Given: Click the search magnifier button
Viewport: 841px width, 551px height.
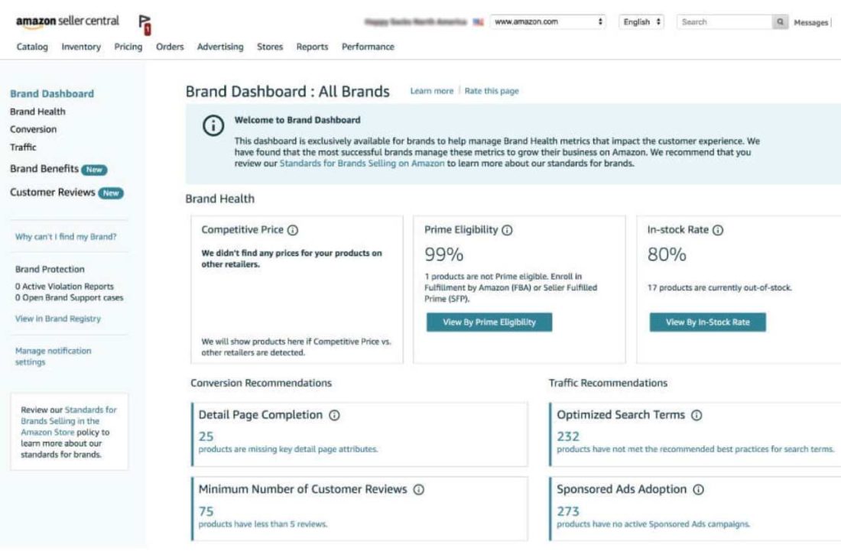Looking at the screenshot, I should click(780, 22).
